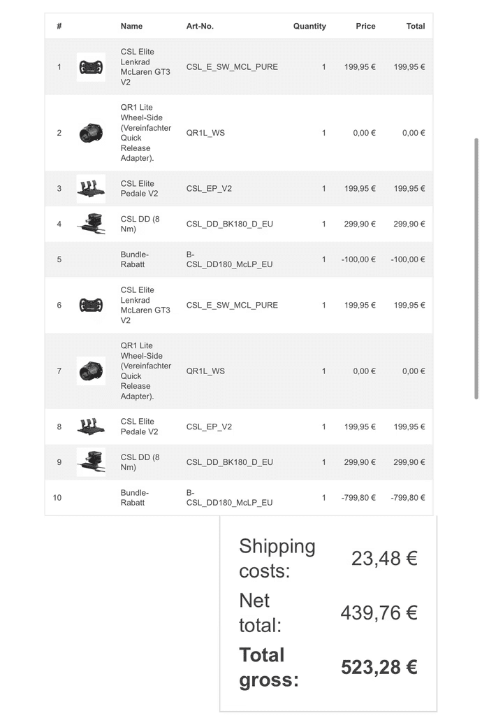
Task: Click the QR1 Lite adapter image in row 7
Action: (91, 371)
